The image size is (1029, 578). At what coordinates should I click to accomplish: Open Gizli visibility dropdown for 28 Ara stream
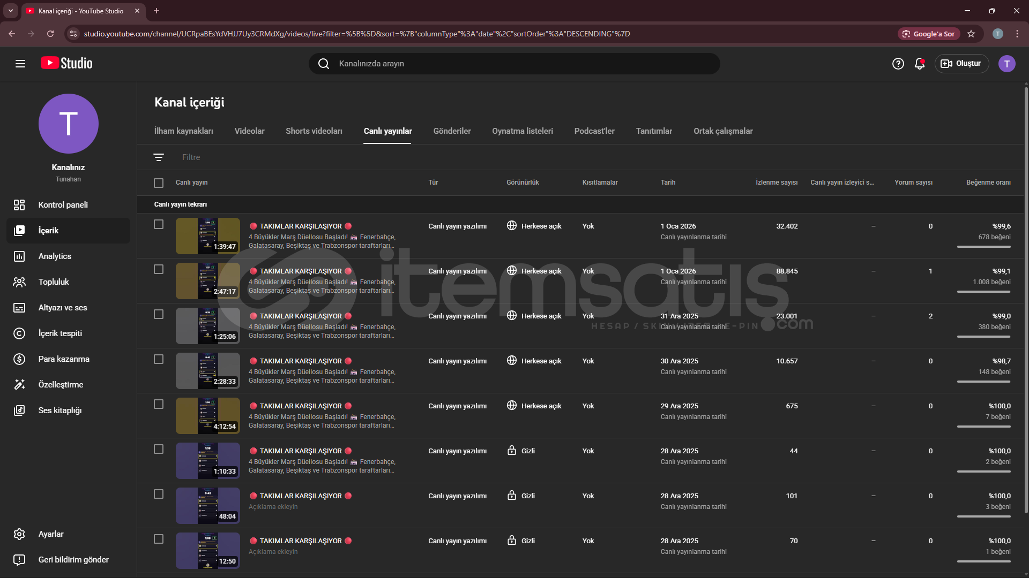(521, 451)
